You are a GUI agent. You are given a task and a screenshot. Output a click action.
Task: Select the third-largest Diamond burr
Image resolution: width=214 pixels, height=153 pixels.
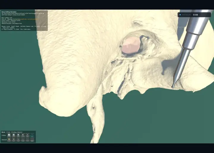pyautogui.click(x=18, y=140)
